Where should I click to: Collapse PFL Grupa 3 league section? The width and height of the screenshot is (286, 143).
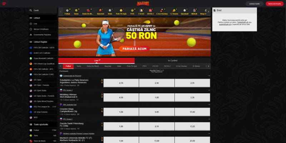[209, 90]
